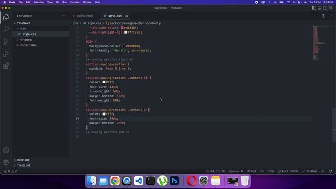Customize layout icon in title bar
This screenshot has width=336, height=189.
point(331,8)
